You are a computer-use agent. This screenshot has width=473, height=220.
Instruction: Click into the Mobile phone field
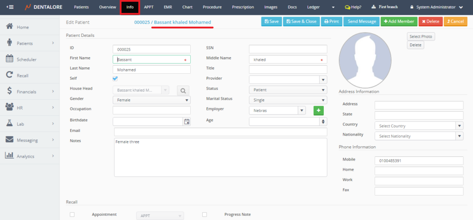[x=418, y=161]
